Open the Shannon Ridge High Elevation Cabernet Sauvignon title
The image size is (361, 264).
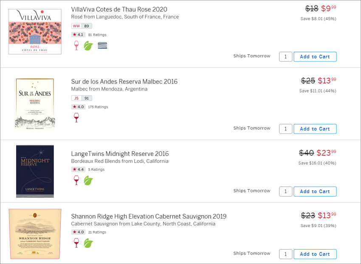pyautogui.click(x=149, y=216)
